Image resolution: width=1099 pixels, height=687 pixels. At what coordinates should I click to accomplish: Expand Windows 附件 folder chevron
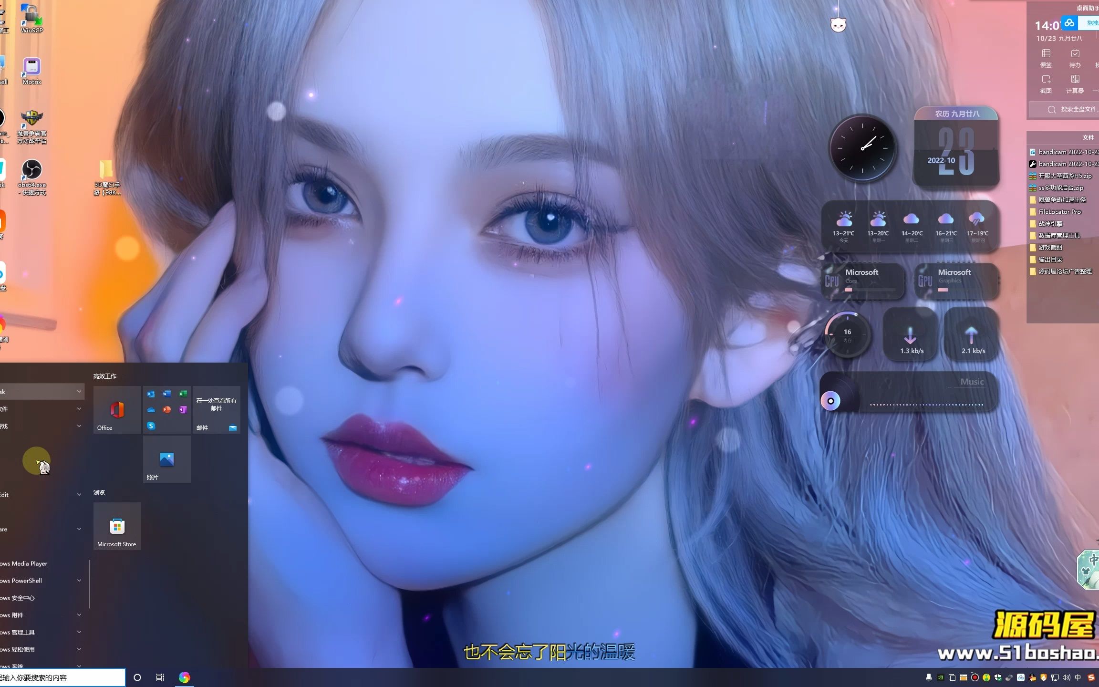[x=79, y=615]
